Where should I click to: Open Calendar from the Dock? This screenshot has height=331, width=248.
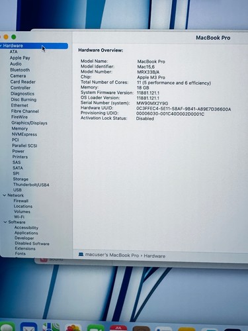[x=118, y=328]
